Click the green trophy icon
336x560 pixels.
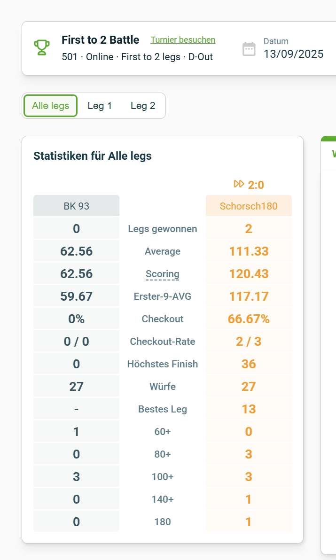pyautogui.click(x=42, y=48)
